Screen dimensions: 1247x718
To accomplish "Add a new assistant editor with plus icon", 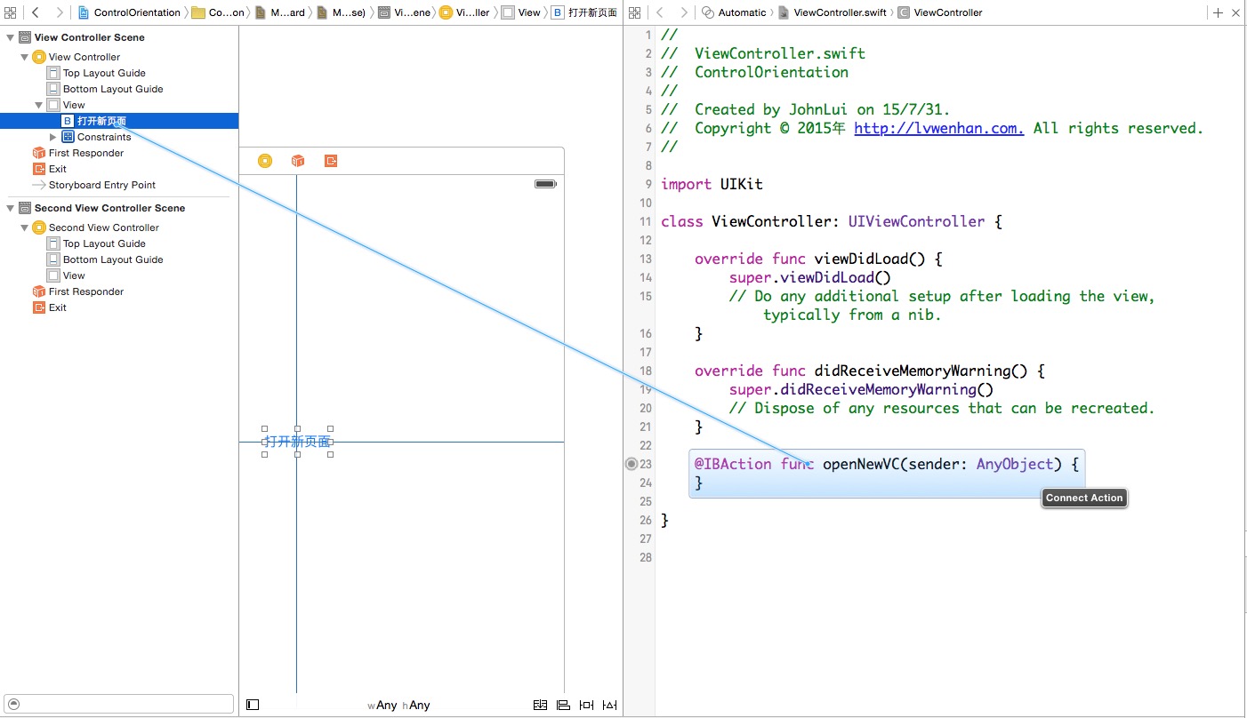I will pyautogui.click(x=1218, y=12).
